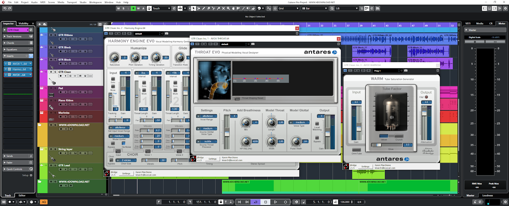Toggle global Mute M button in toolbar
This screenshot has width=509, height=206.
(x=119, y=8)
